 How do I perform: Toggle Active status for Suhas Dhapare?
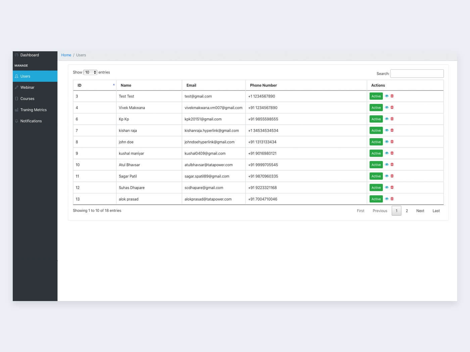376,187
